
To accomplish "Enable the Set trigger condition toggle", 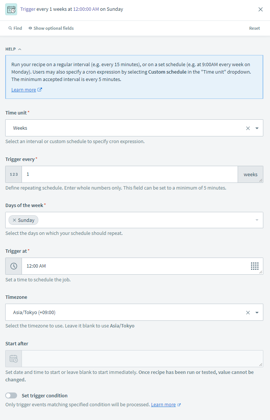I will 11,395.
